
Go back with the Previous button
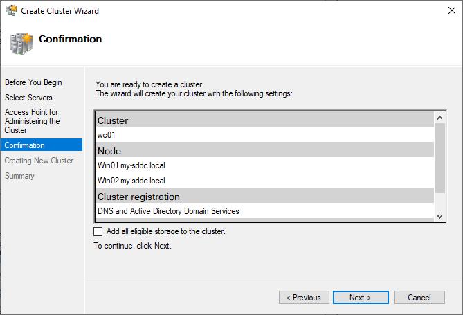point(304,298)
